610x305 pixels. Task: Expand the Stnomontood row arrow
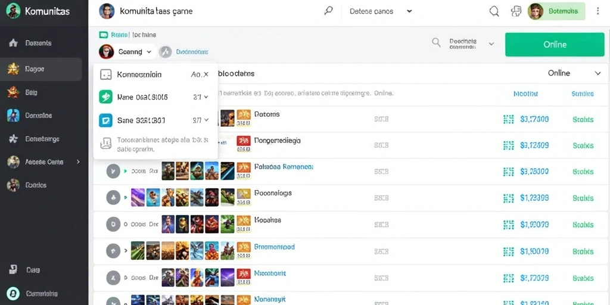click(x=126, y=251)
